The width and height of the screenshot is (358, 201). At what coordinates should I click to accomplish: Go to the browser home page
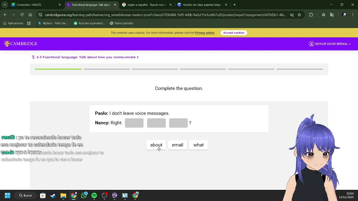pos(30,15)
